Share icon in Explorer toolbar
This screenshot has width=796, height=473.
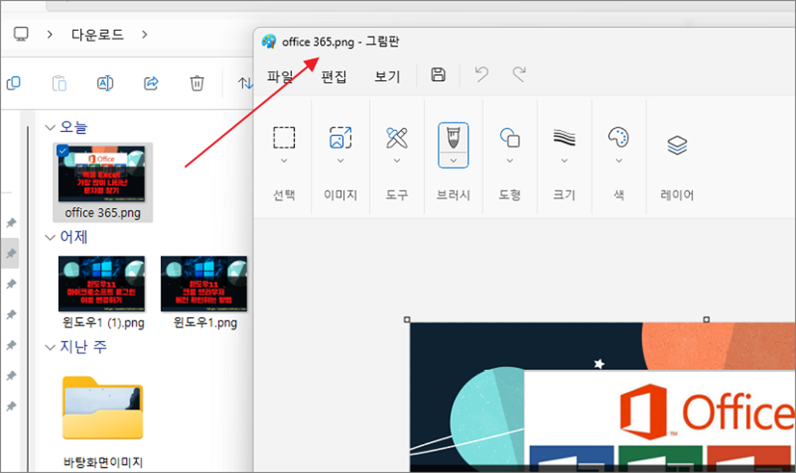[x=151, y=83]
